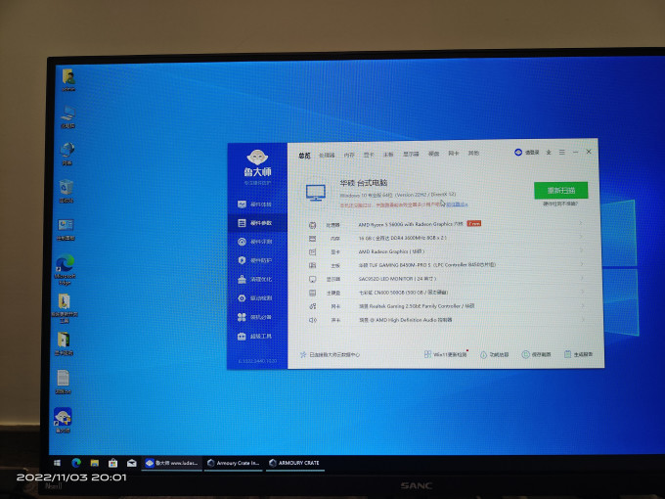
Task: Open 清理优化 cleanup section
Action: point(255,280)
